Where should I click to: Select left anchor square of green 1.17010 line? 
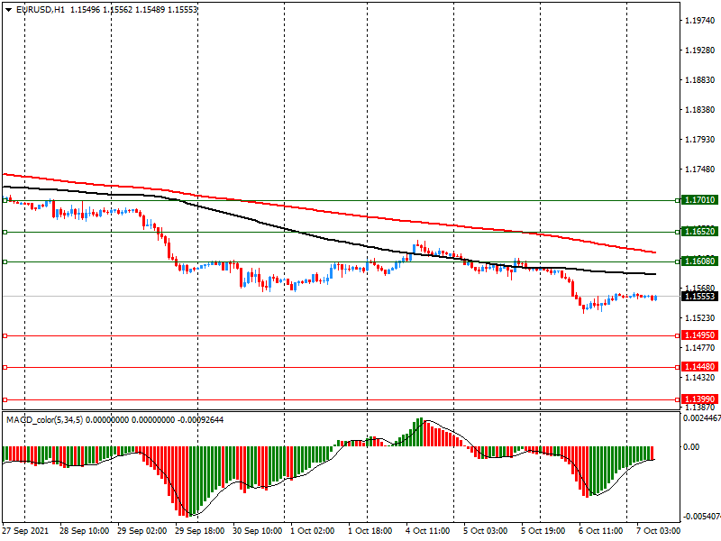(5, 200)
